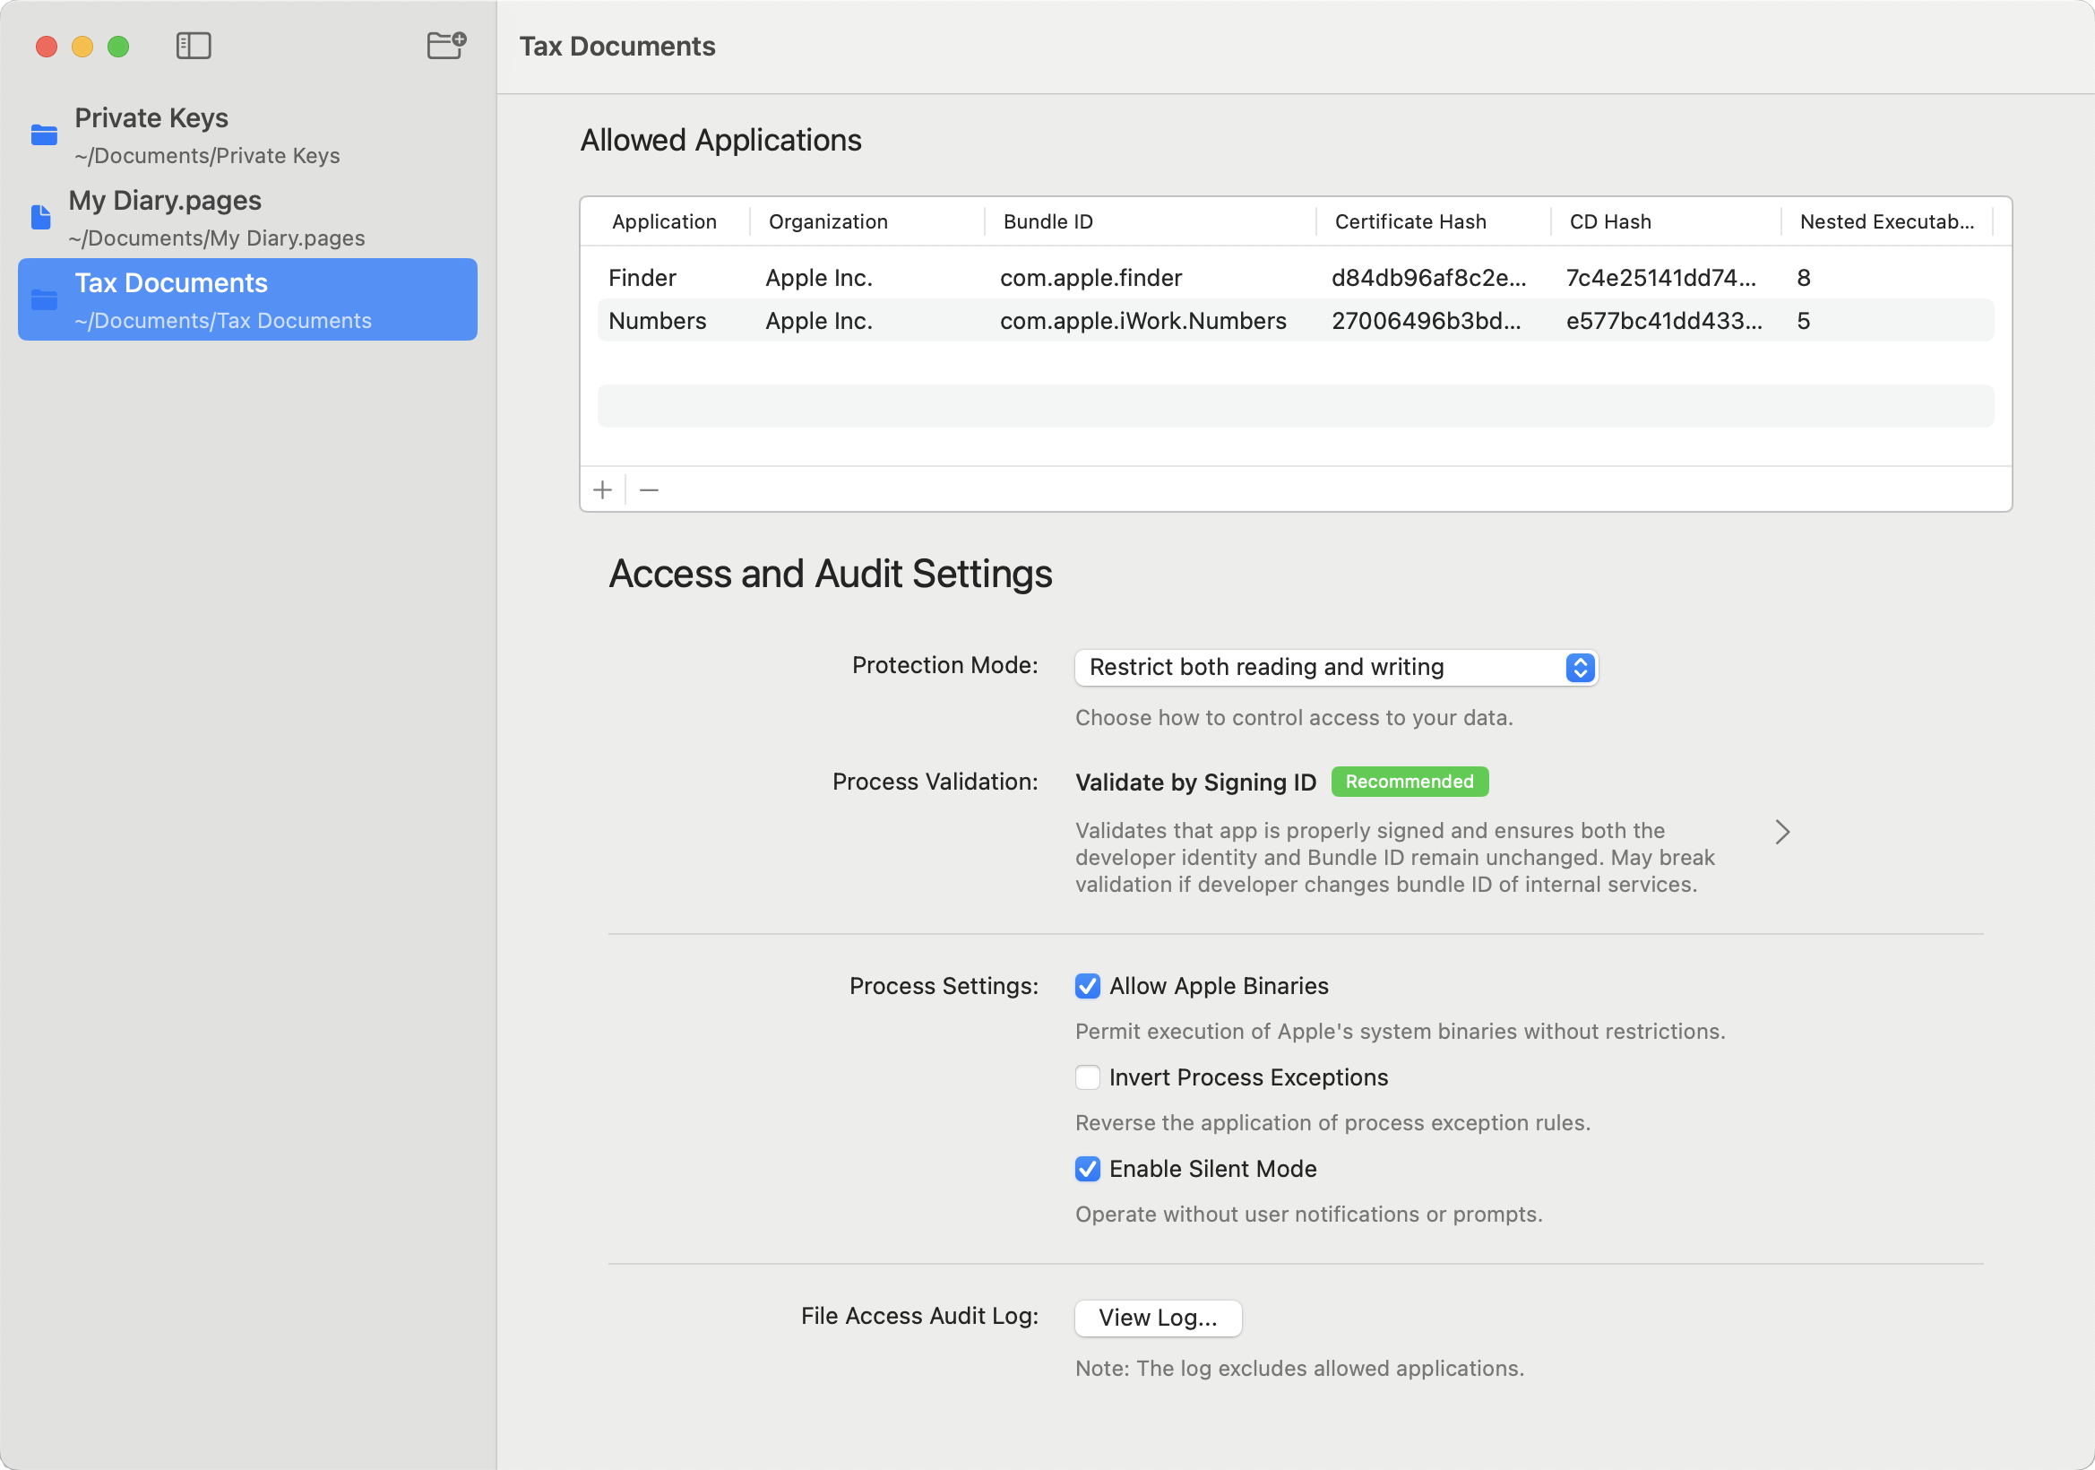Sort by the Bundle ID column header

(x=1047, y=221)
